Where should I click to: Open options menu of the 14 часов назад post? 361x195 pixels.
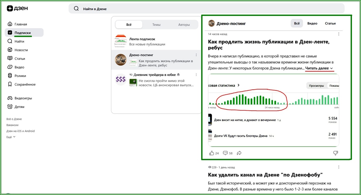click(339, 34)
